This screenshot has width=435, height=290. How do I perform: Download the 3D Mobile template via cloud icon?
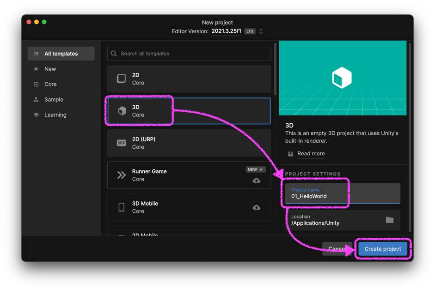257,207
